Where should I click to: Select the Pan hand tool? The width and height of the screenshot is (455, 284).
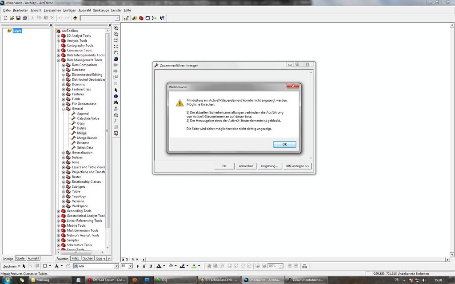coord(116,53)
